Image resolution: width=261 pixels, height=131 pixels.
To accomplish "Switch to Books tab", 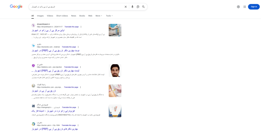I will [82, 16].
